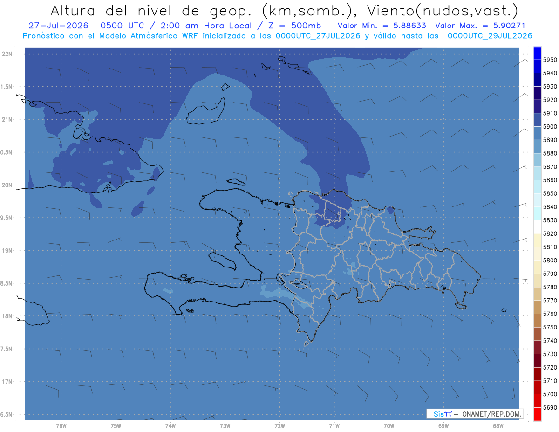Click the 'Sistπ' logo text
The width and height of the screenshot is (559, 432).
(443, 414)
